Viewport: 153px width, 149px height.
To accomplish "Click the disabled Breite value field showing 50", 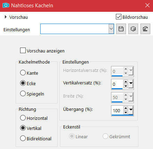I will coord(117,97).
